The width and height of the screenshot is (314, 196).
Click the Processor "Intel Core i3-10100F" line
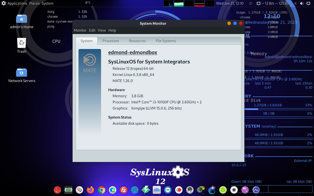(157, 102)
